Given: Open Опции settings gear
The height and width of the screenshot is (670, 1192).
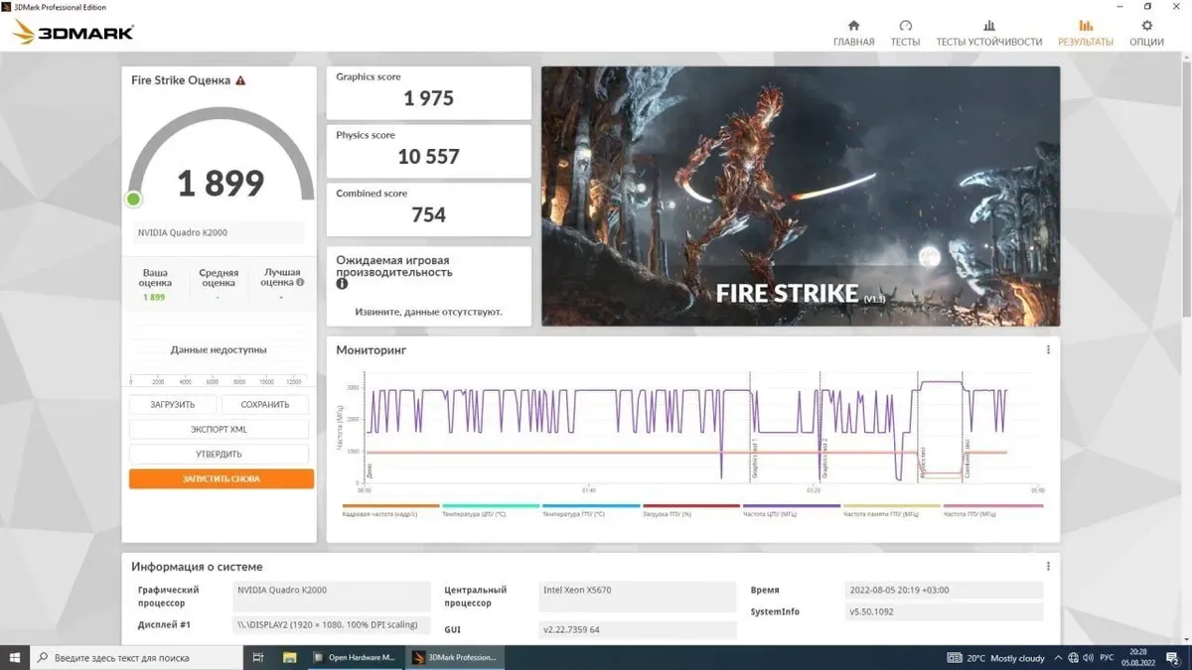Looking at the screenshot, I should click(x=1146, y=33).
